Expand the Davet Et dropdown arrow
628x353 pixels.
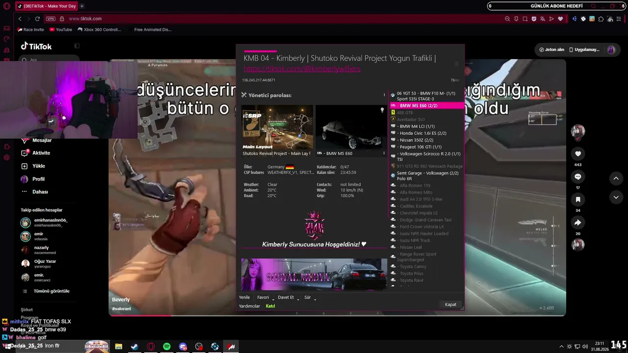tap(298, 299)
